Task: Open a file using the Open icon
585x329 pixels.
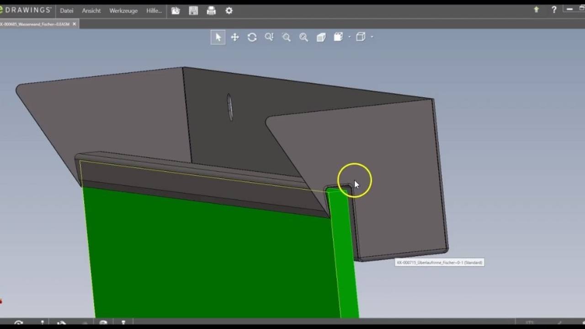Action: [x=175, y=11]
